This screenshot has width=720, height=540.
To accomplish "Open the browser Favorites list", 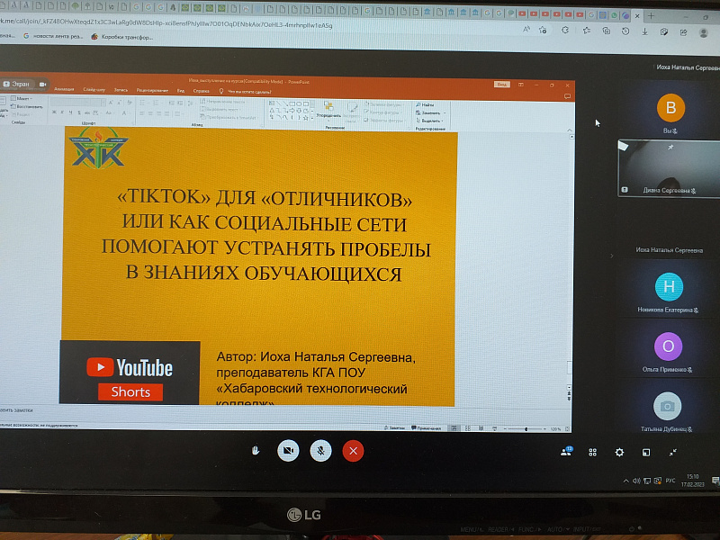I will coord(587,31).
